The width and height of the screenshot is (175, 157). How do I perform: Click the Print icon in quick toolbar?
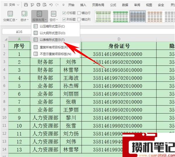[38, 5]
